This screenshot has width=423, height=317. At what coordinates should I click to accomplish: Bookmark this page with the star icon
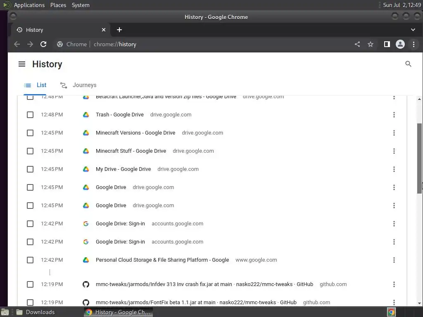(x=371, y=44)
